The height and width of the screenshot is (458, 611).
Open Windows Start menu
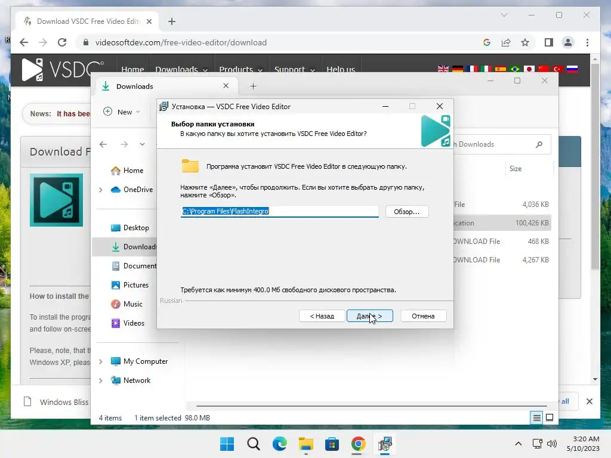227,444
